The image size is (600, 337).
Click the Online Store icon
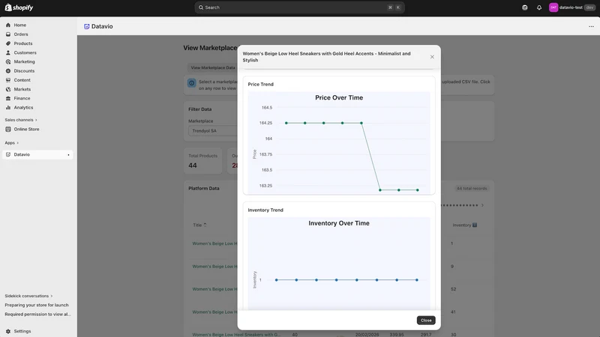pos(8,129)
